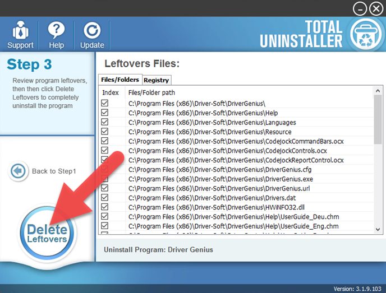Open the Help question mark icon
Screen dimensions: 386x293
(x=56, y=30)
